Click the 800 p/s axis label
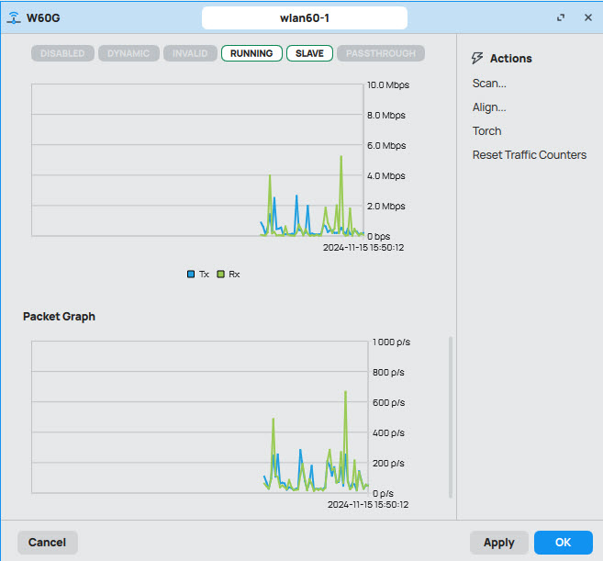The image size is (603, 561). pyautogui.click(x=388, y=373)
